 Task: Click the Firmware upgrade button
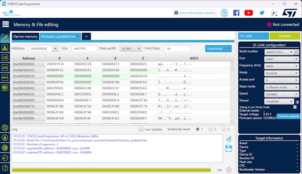click(x=288, y=116)
